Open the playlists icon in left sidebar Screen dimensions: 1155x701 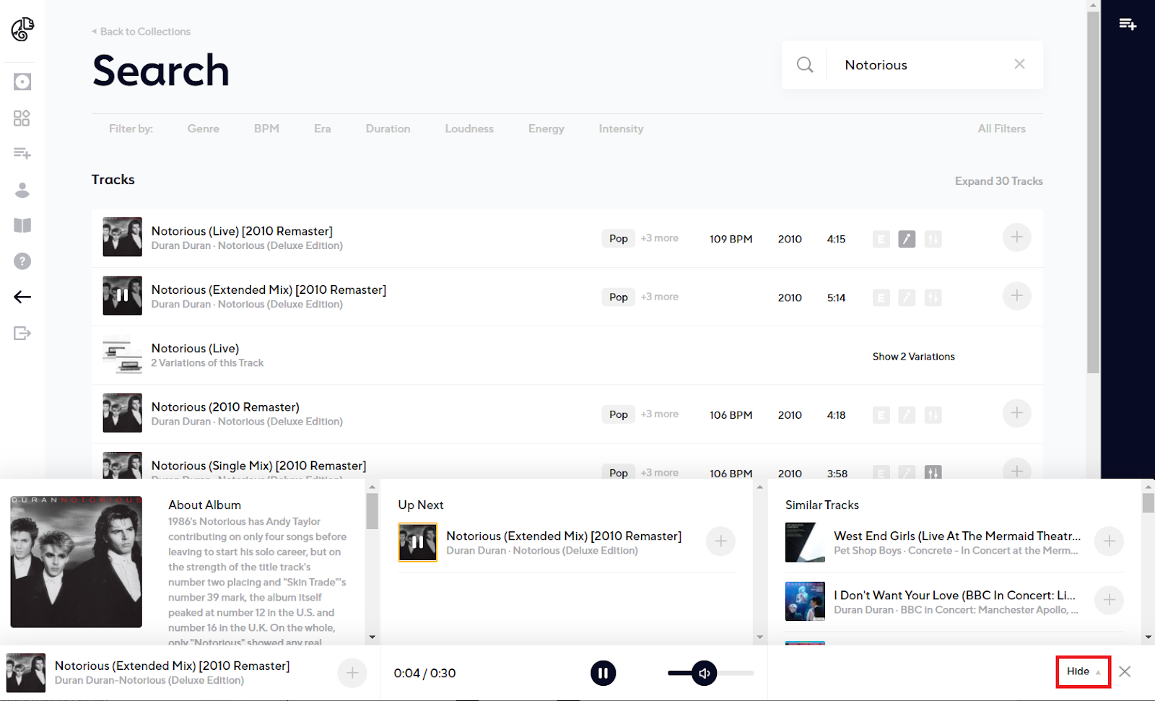tap(22, 153)
